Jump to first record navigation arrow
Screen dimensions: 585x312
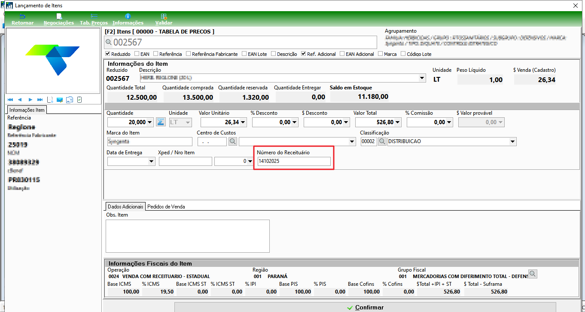tap(10, 100)
